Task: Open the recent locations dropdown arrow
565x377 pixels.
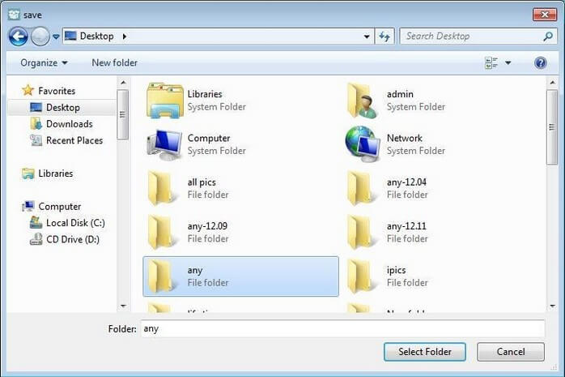Action: coord(56,36)
